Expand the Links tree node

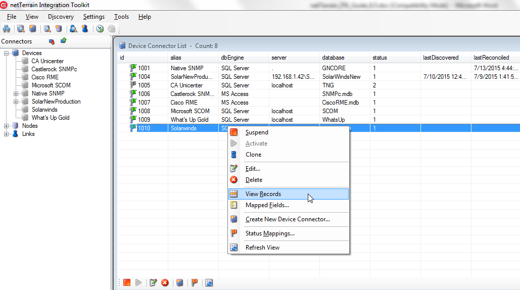[x=7, y=134]
